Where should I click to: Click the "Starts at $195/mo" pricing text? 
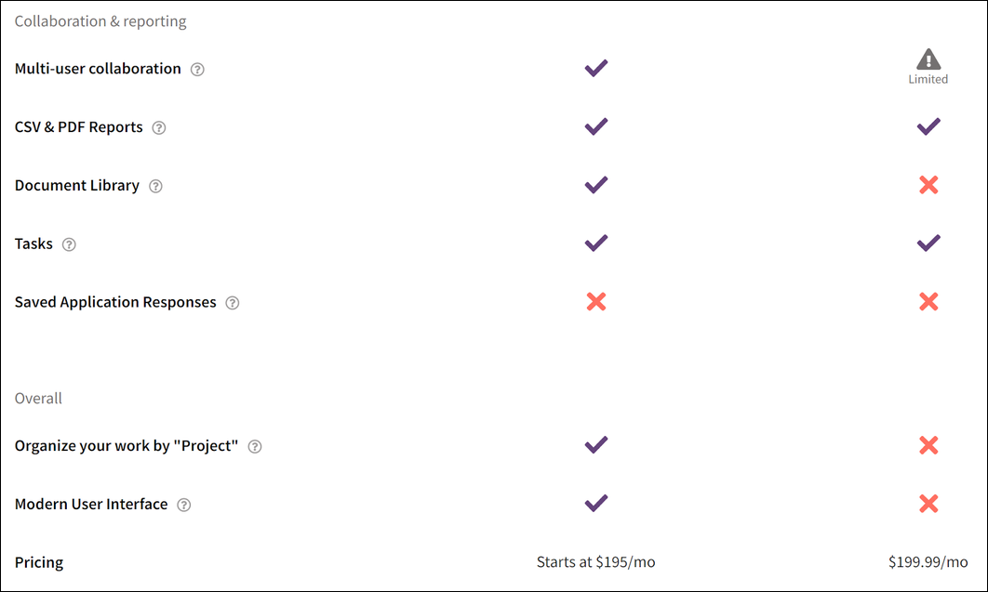click(595, 562)
